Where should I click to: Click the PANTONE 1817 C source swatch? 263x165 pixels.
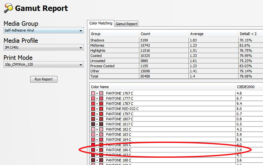pos(93,124)
